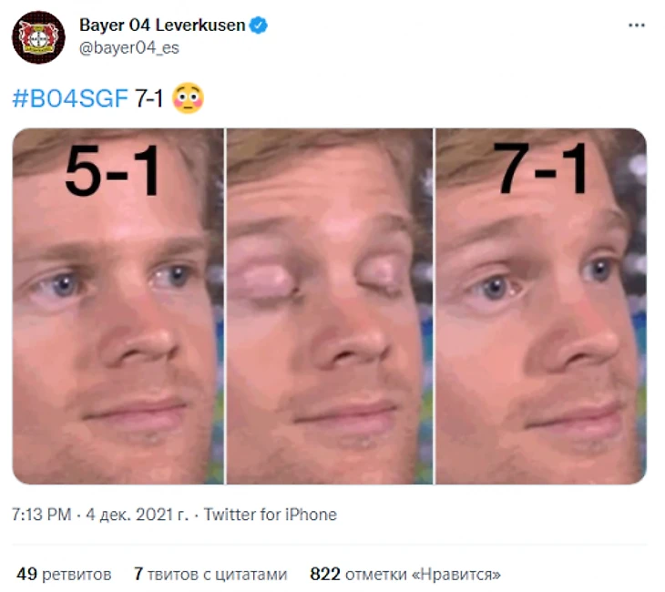
Task: Open the first meme panel labeled 5-1
Action: (x=118, y=306)
